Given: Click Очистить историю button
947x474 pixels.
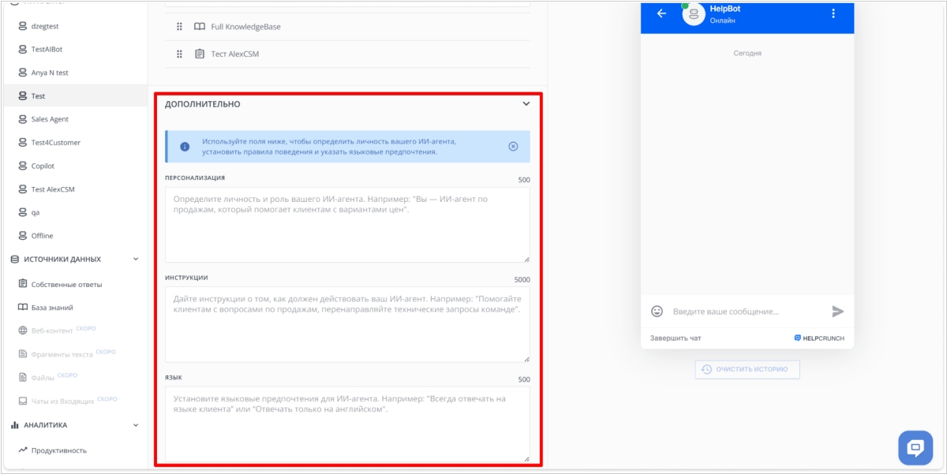Looking at the screenshot, I should (x=747, y=369).
